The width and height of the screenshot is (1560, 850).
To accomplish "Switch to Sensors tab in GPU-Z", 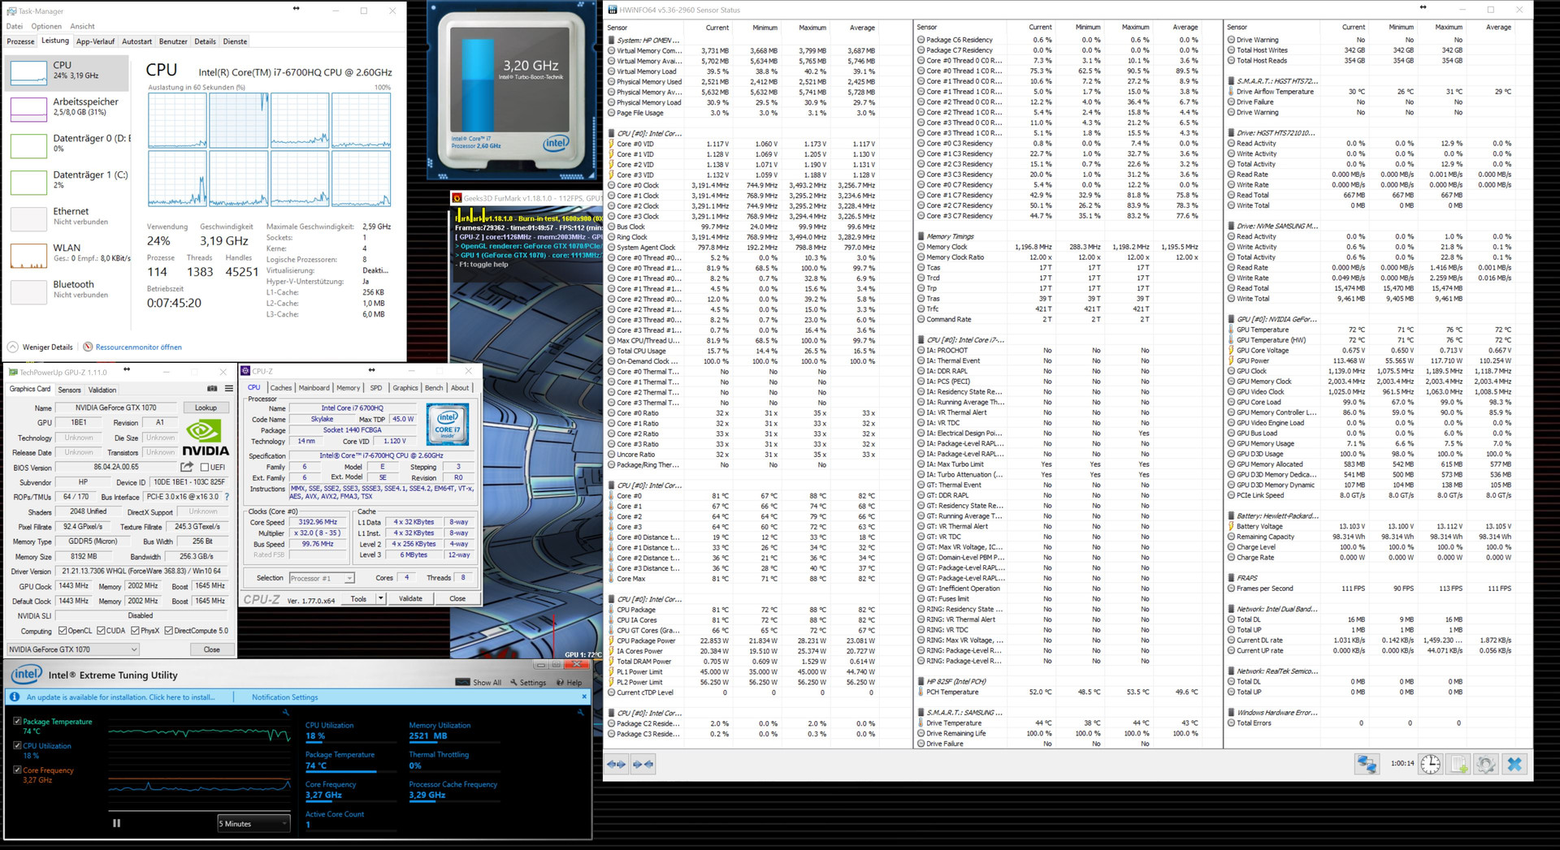I will coord(69,390).
